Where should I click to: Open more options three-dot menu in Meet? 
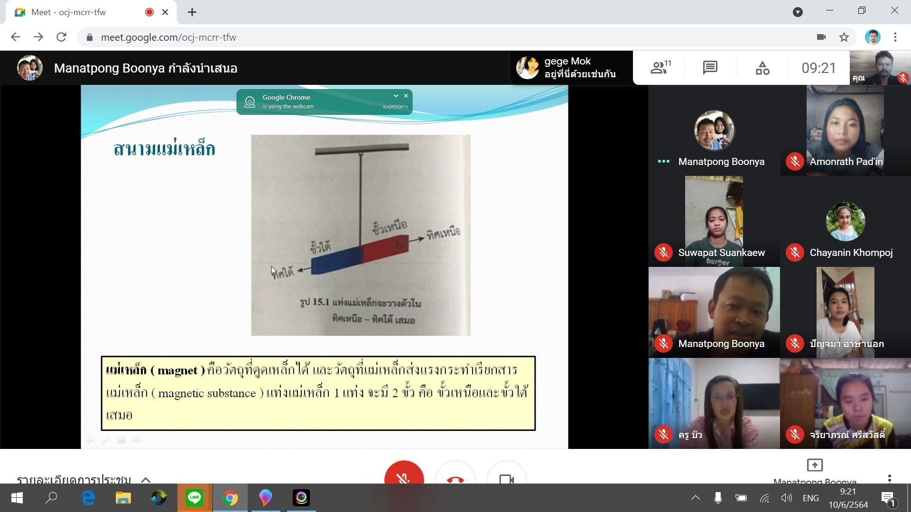889,478
